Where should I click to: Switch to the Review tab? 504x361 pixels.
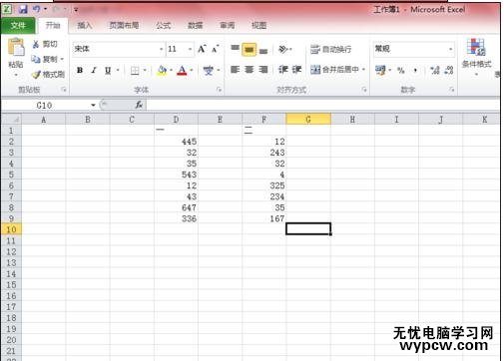point(228,25)
